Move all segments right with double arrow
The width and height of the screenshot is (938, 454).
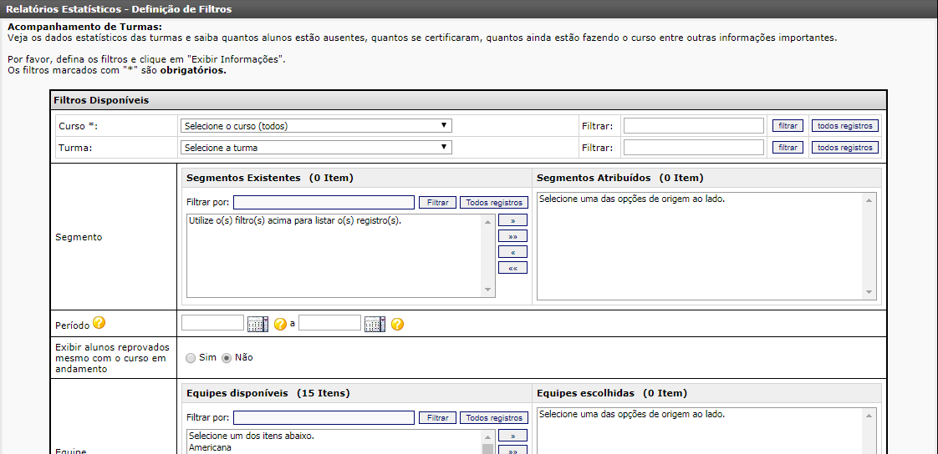(512, 236)
